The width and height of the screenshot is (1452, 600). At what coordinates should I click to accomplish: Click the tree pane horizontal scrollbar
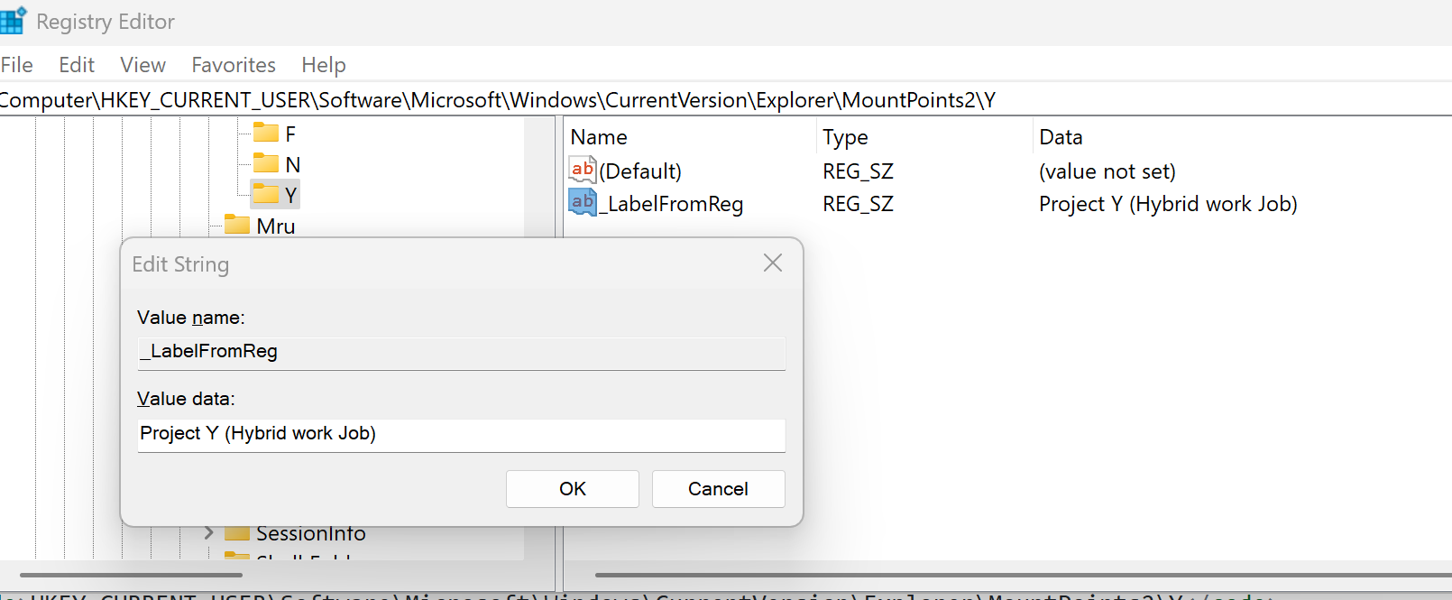[x=131, y=575]
